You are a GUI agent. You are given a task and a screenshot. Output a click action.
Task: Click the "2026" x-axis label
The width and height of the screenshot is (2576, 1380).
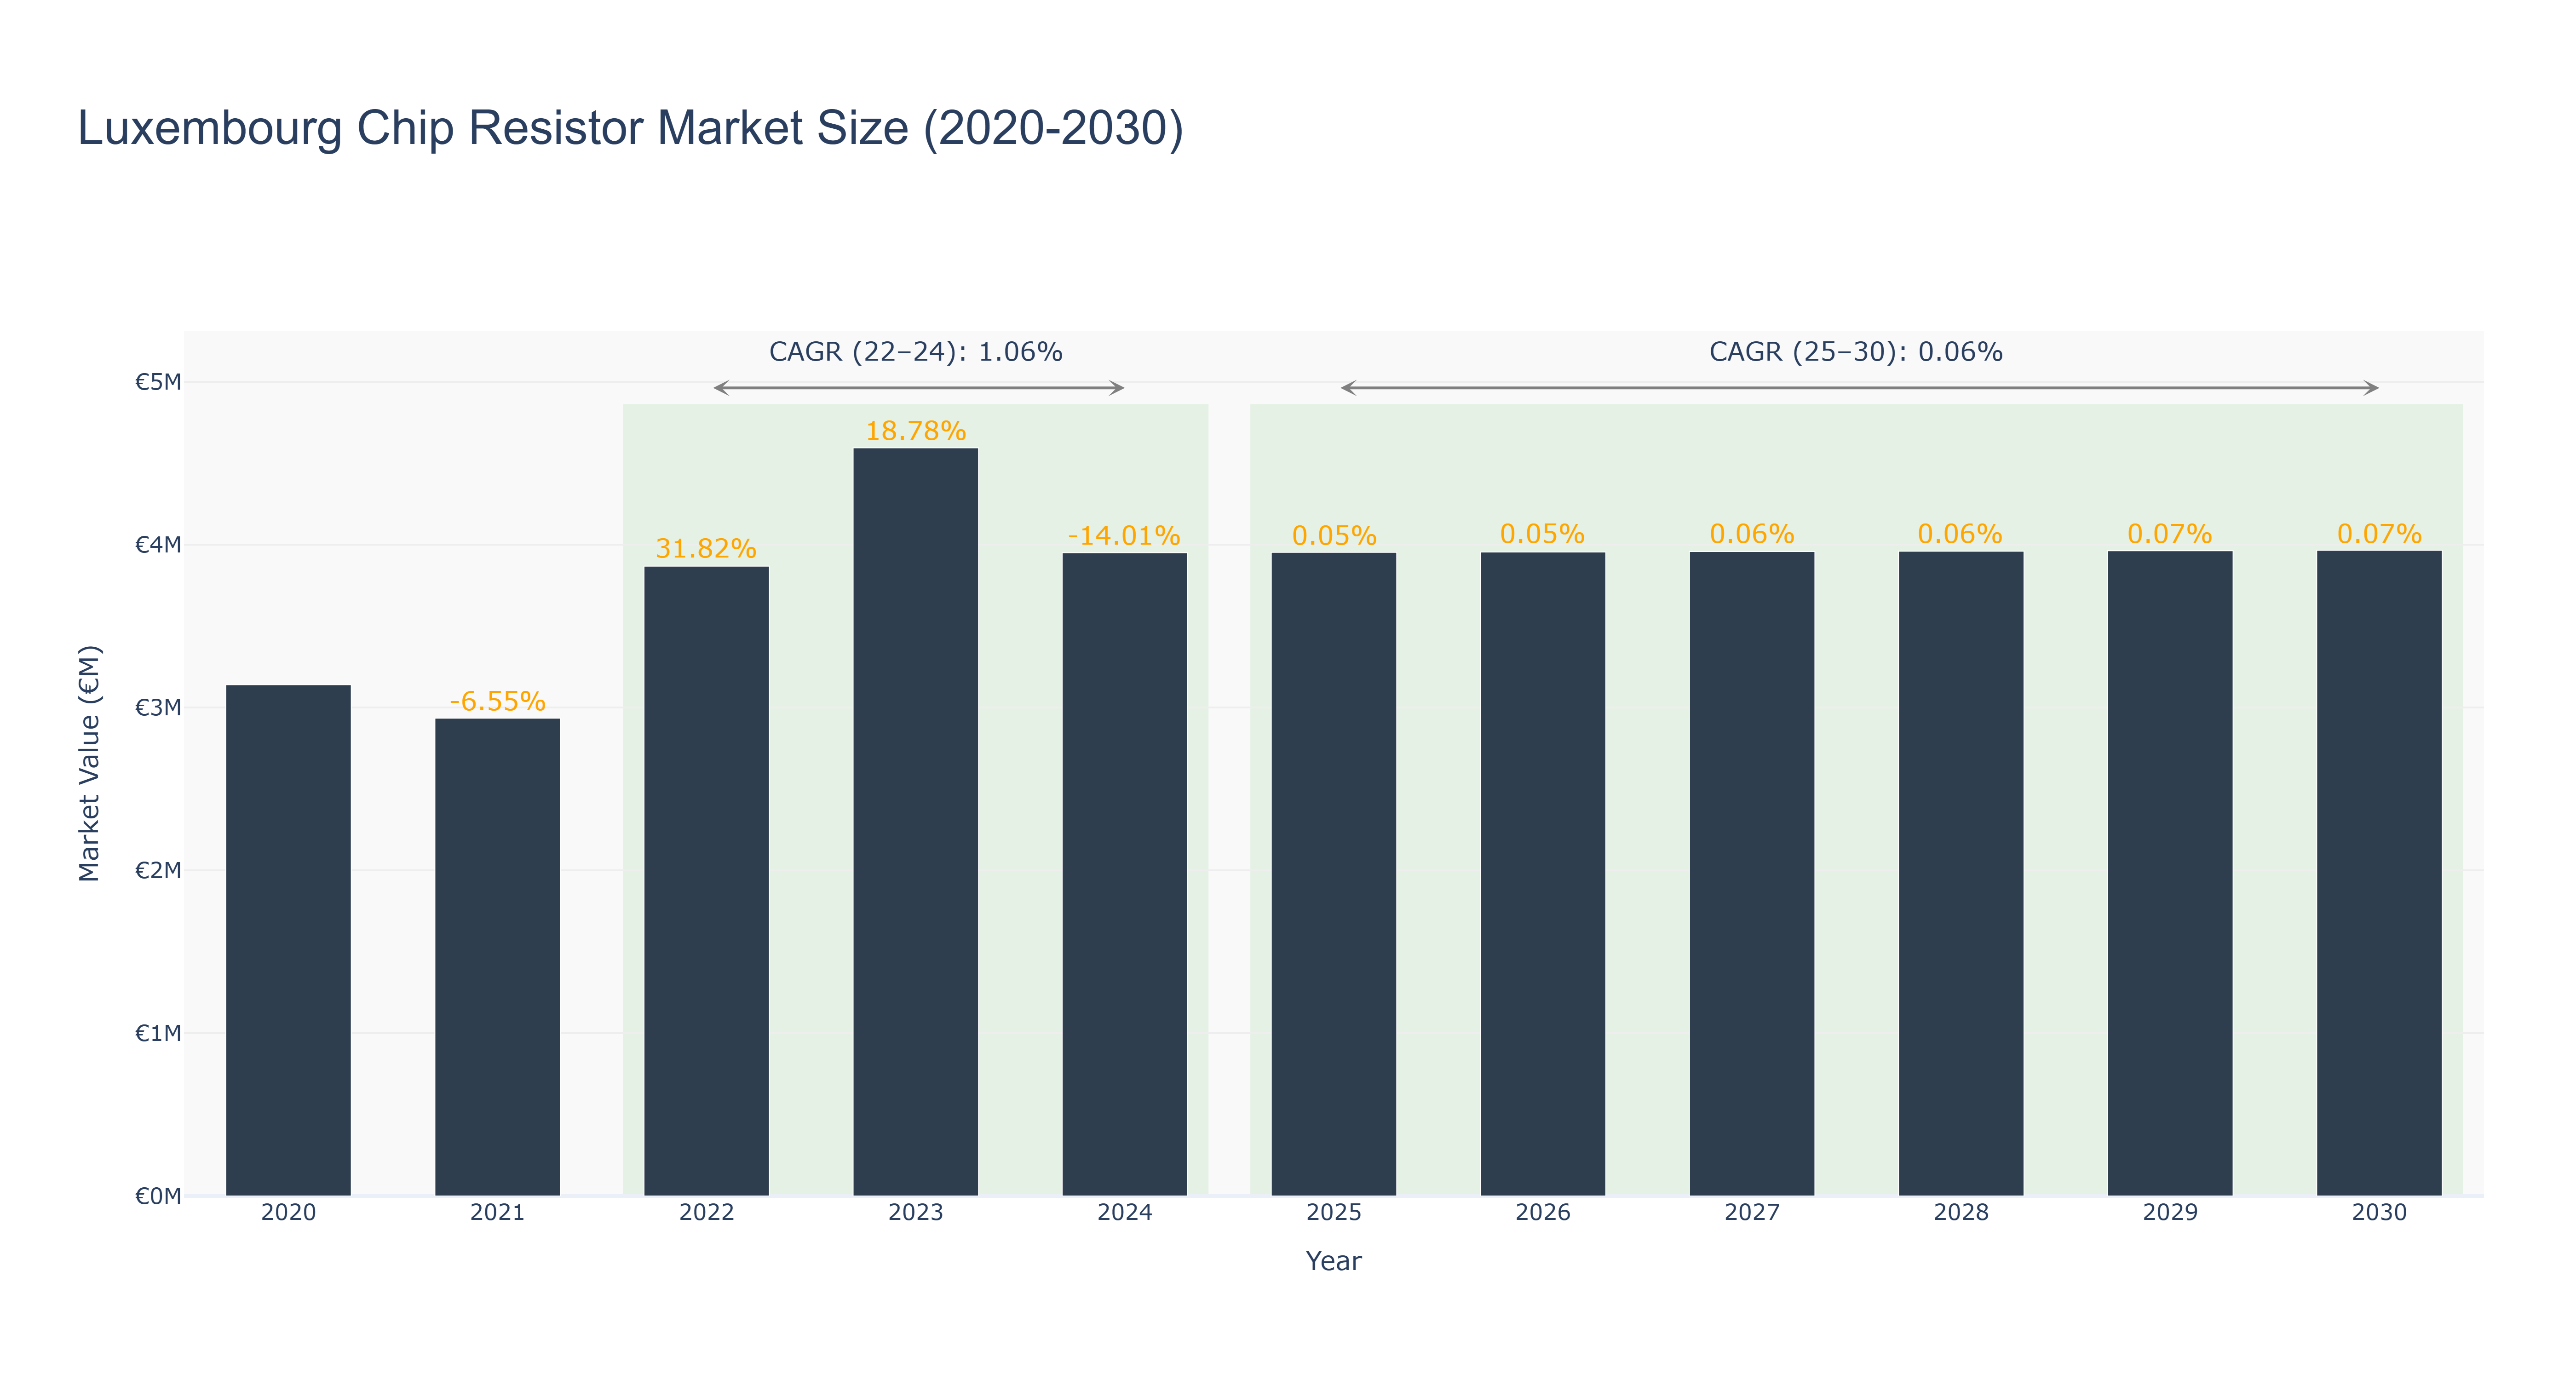point(1542,1213)
